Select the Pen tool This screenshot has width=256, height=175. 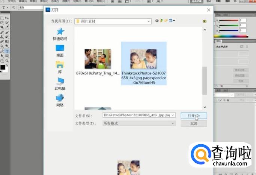click(2, 51)
